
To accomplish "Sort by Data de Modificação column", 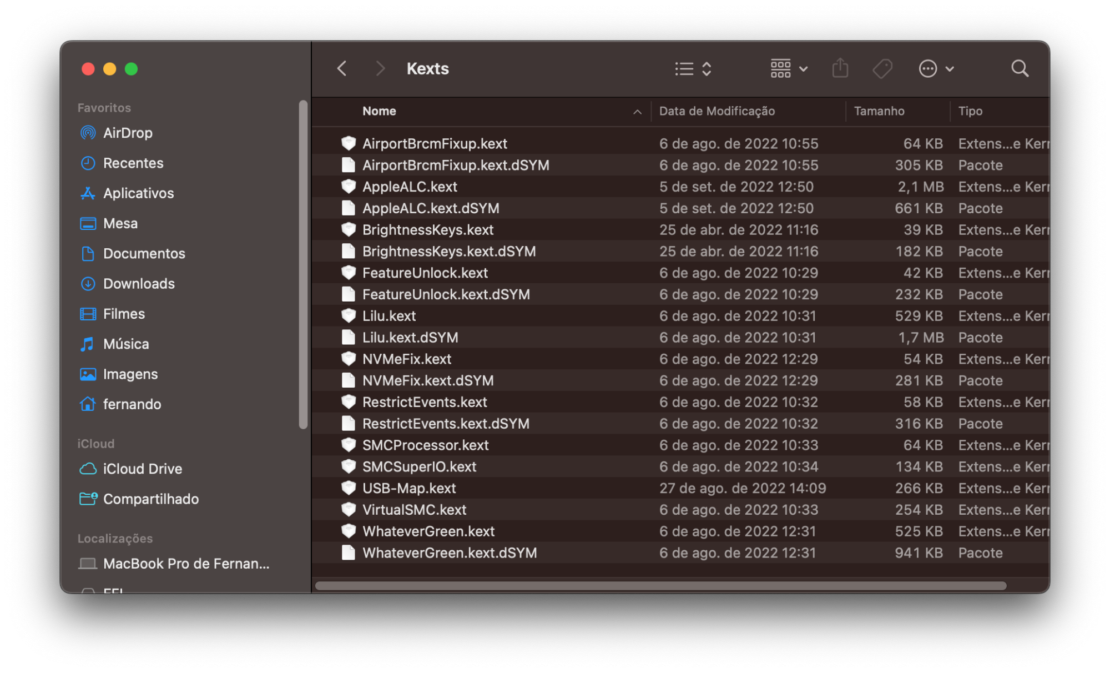I will point(717,111).
